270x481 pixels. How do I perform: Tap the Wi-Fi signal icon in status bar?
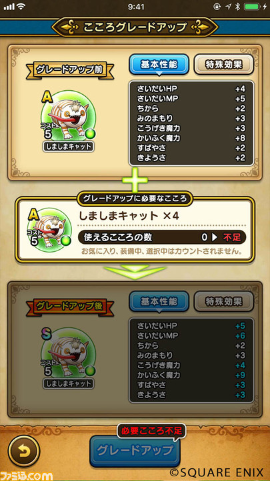(21, 7)
